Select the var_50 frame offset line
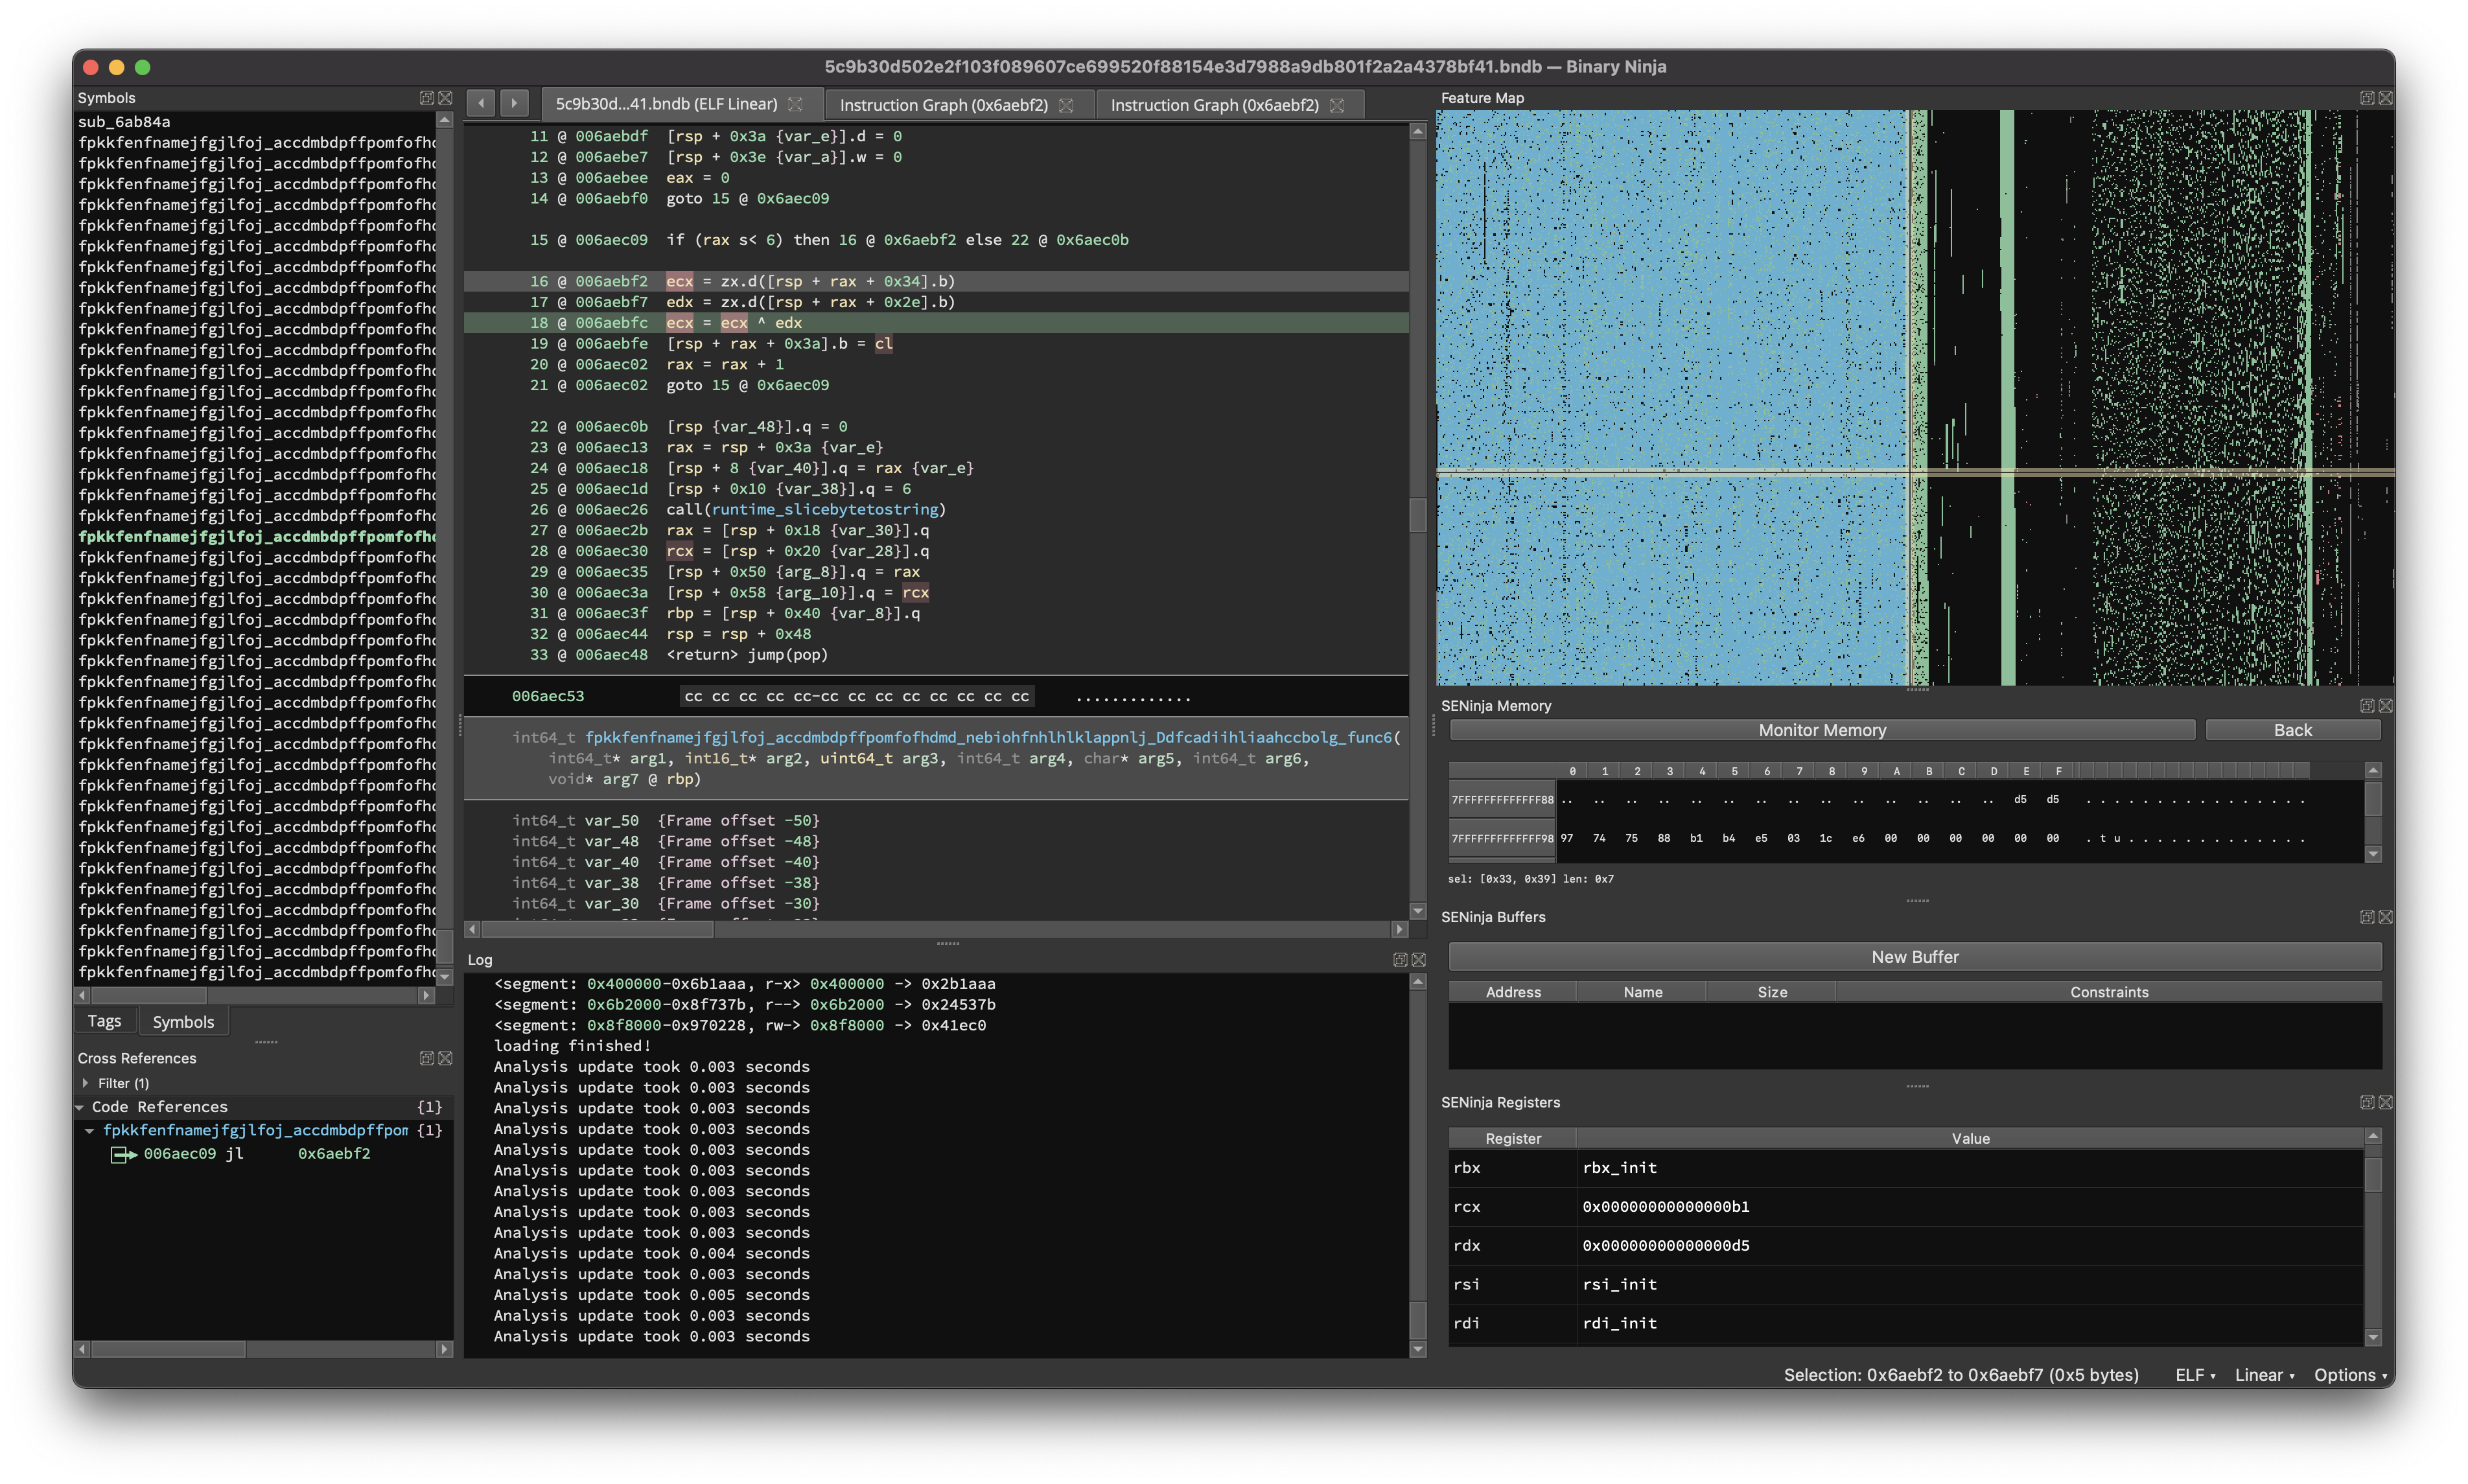2468x1484 pixels. (x=665, y=821)
